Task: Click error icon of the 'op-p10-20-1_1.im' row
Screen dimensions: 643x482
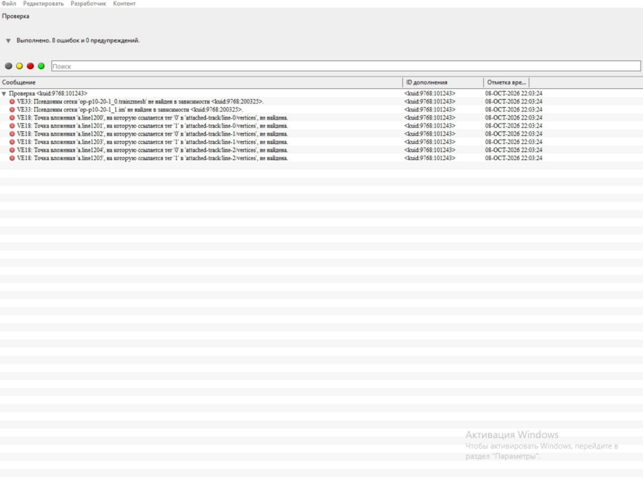Action: 12,110
